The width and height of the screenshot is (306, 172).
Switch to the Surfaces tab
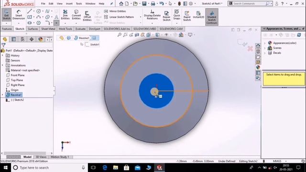(33, 29)
